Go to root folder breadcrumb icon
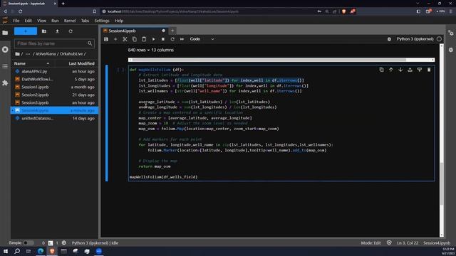 [17, 54]
